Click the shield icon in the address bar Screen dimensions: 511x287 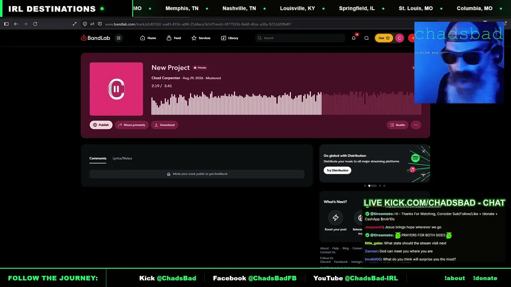pyautogui.click(x=85, y=24)
